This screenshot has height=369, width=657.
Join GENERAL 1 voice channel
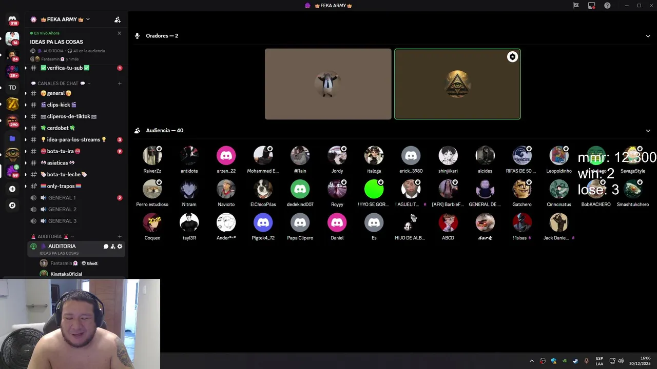76,198
